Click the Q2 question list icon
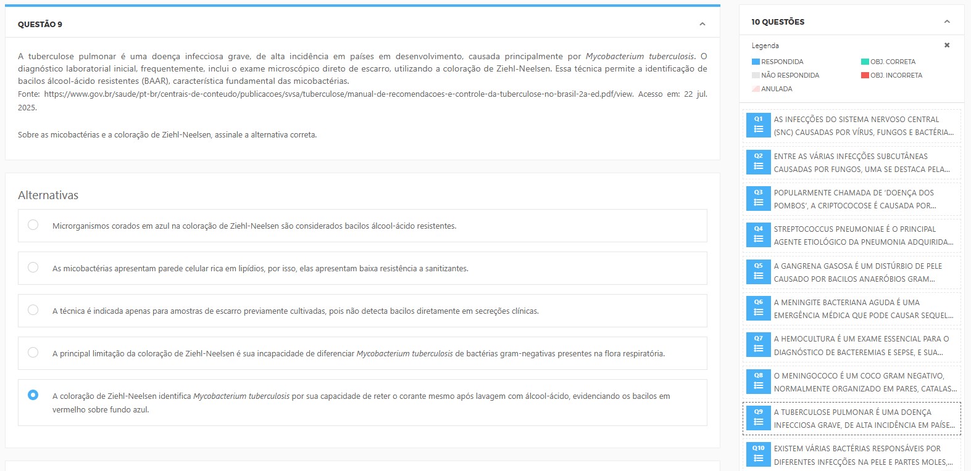 [758, 162]
